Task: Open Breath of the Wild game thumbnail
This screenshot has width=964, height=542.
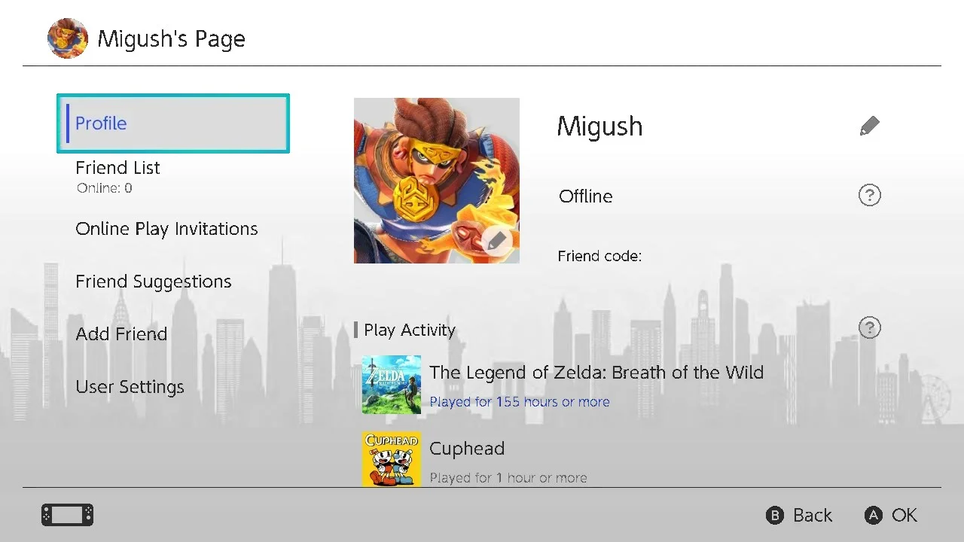Action: point(392,385)
